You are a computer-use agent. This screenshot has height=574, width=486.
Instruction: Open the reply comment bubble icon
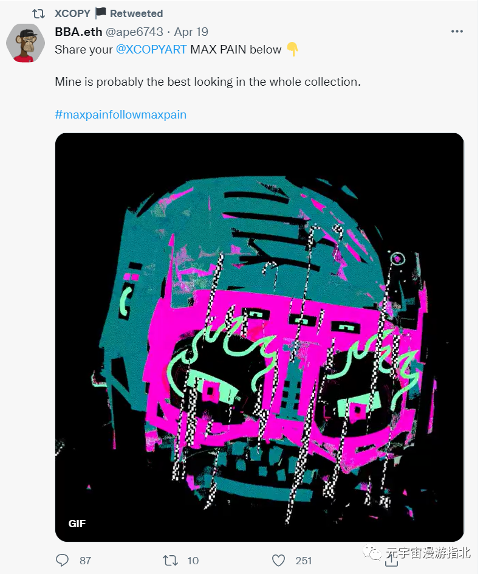pyautogui.click(x=62, y=560)
